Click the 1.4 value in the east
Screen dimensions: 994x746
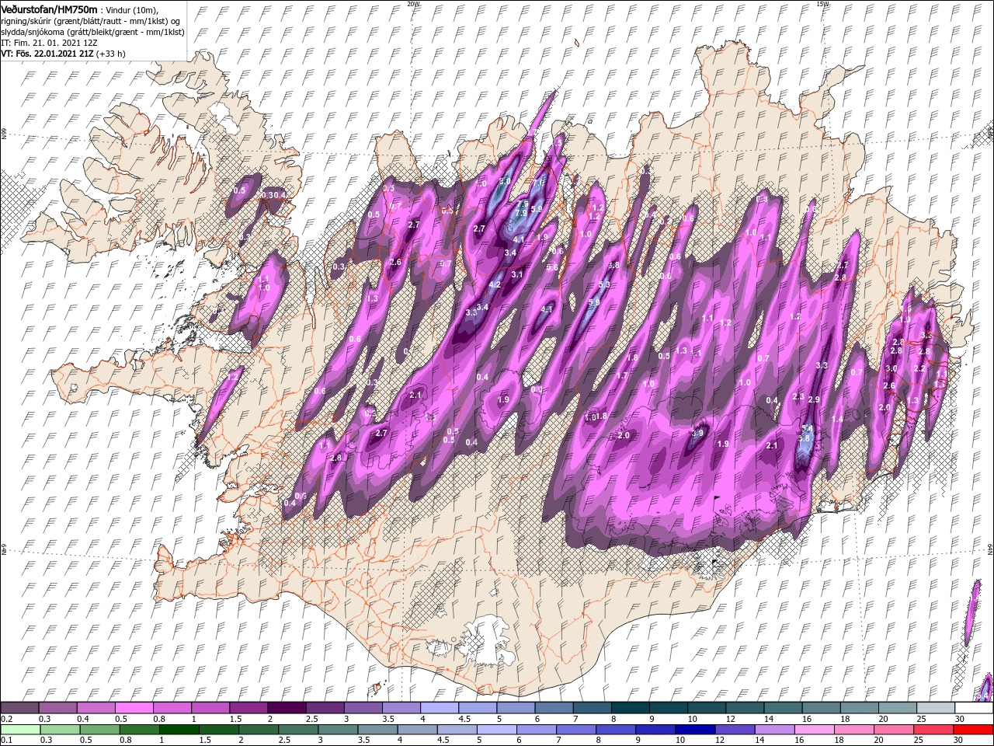point(837,420)
